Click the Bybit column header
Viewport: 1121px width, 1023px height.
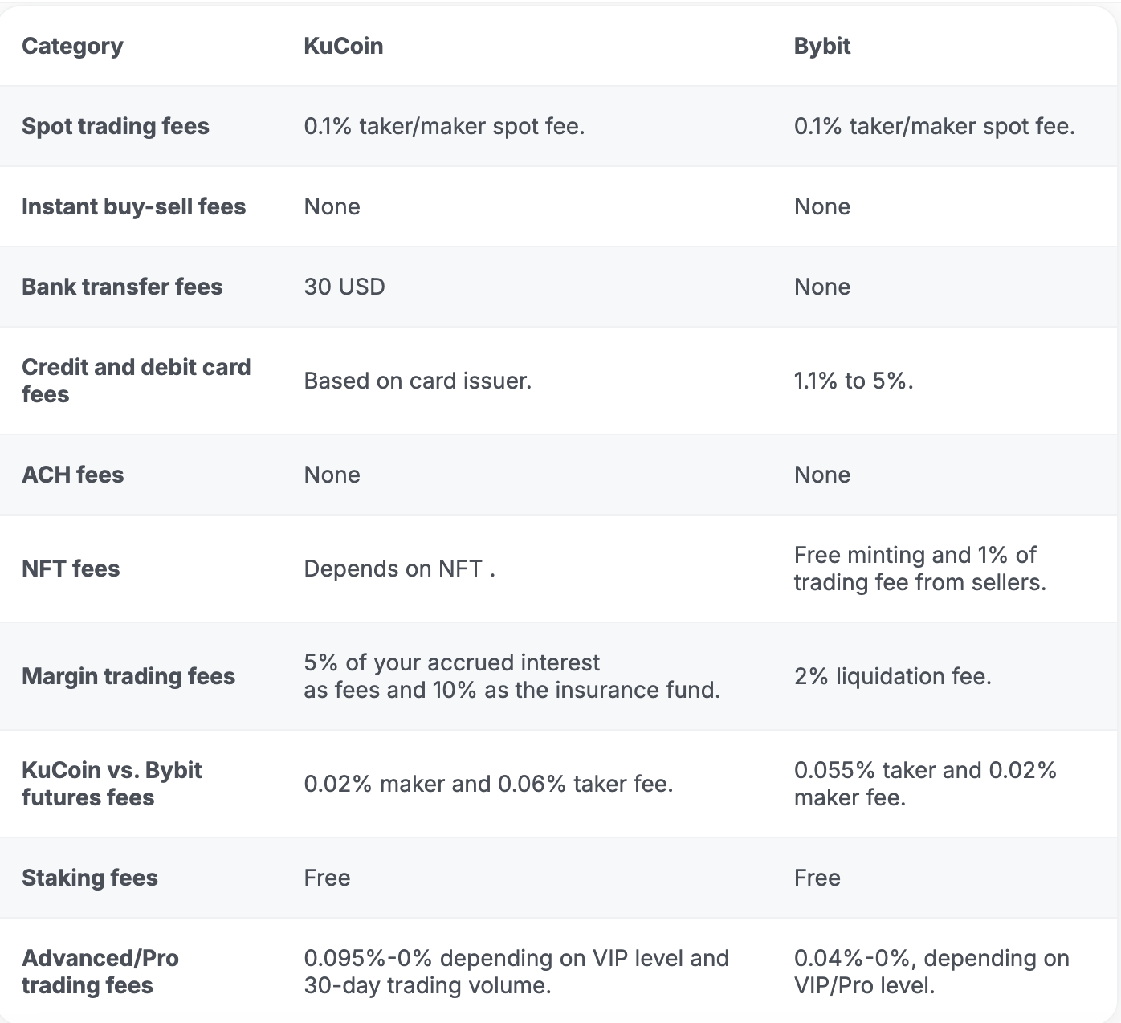pyautogui.click(x=821, y=47)
